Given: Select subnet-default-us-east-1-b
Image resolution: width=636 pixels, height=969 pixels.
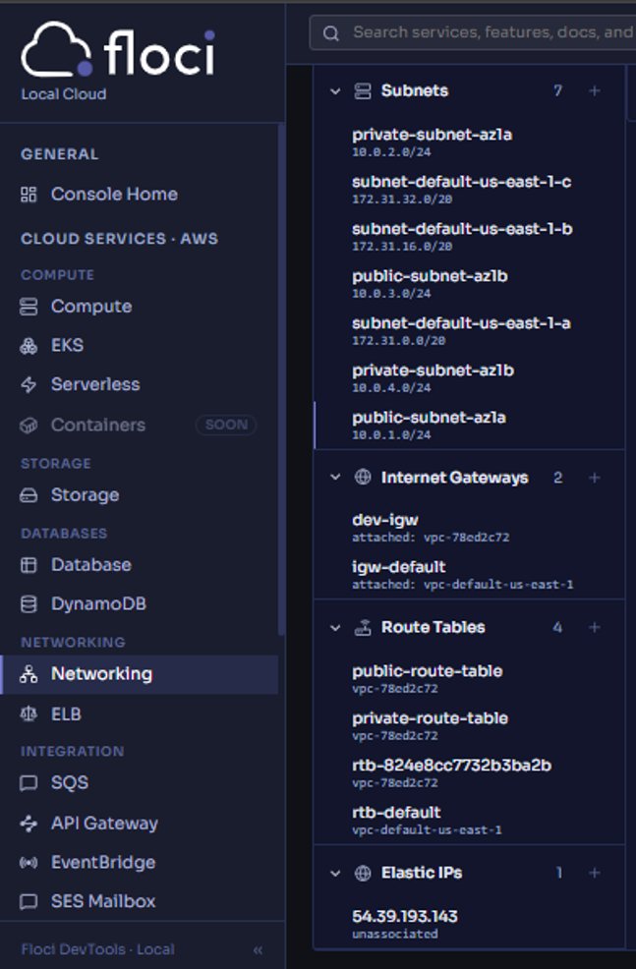Looking at the screenshot, I should [x=470, y=237].
